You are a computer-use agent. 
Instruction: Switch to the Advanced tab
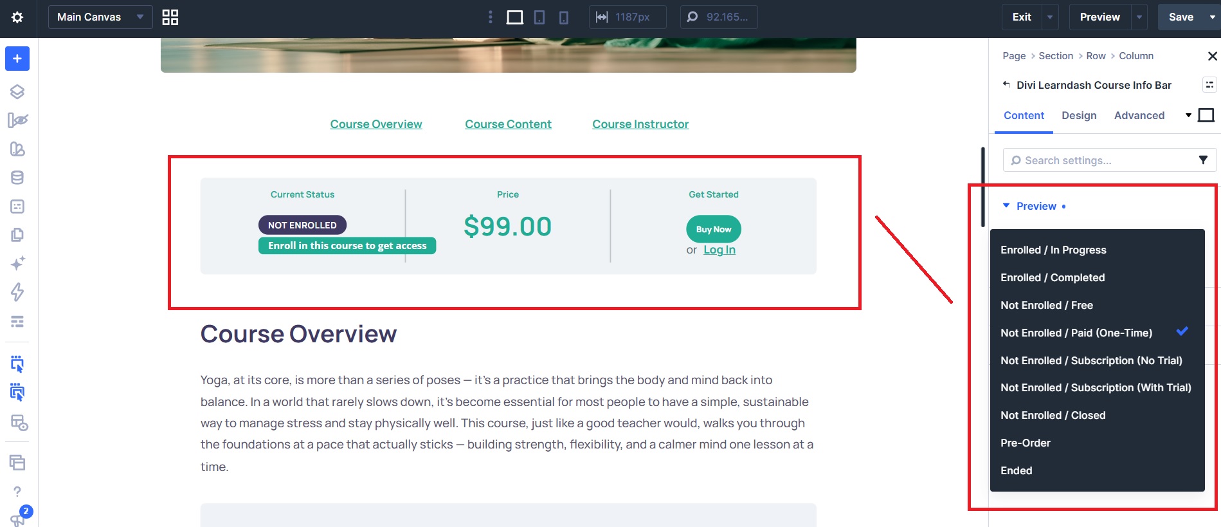click(x=1139, y=115)
